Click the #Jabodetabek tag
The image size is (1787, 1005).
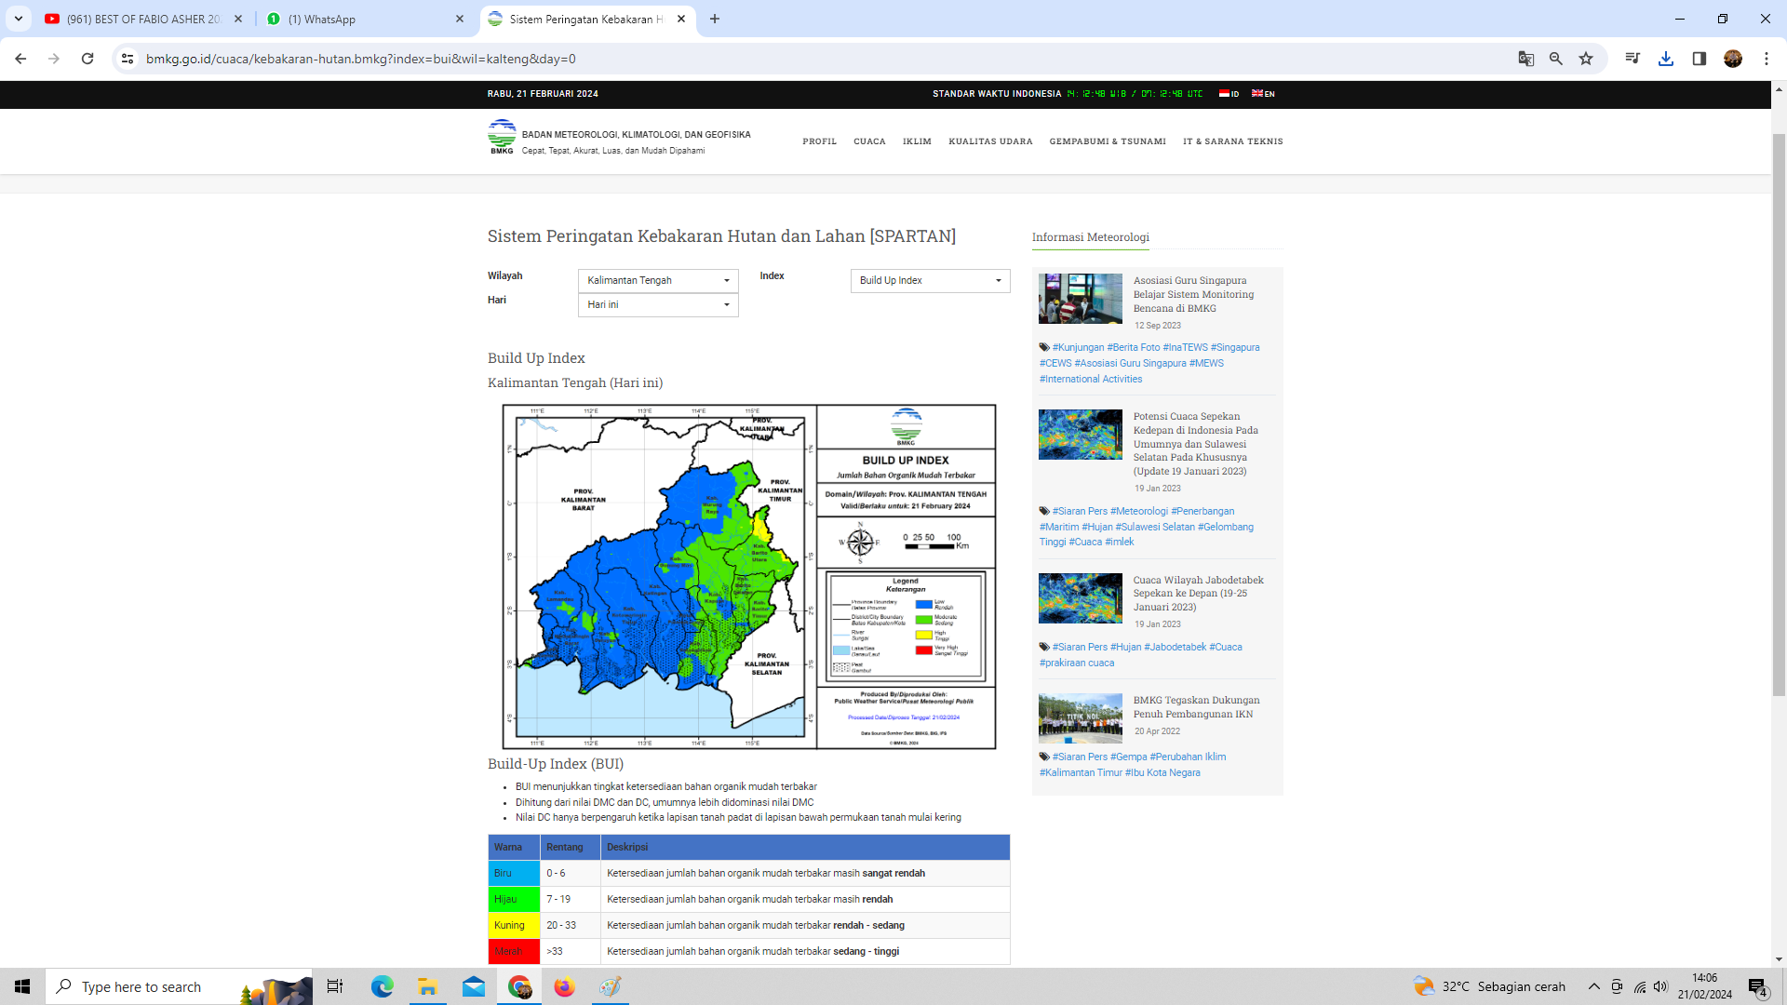(x=1175, y=647)
